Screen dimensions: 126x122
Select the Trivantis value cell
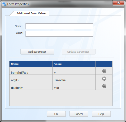click(74, 79)
